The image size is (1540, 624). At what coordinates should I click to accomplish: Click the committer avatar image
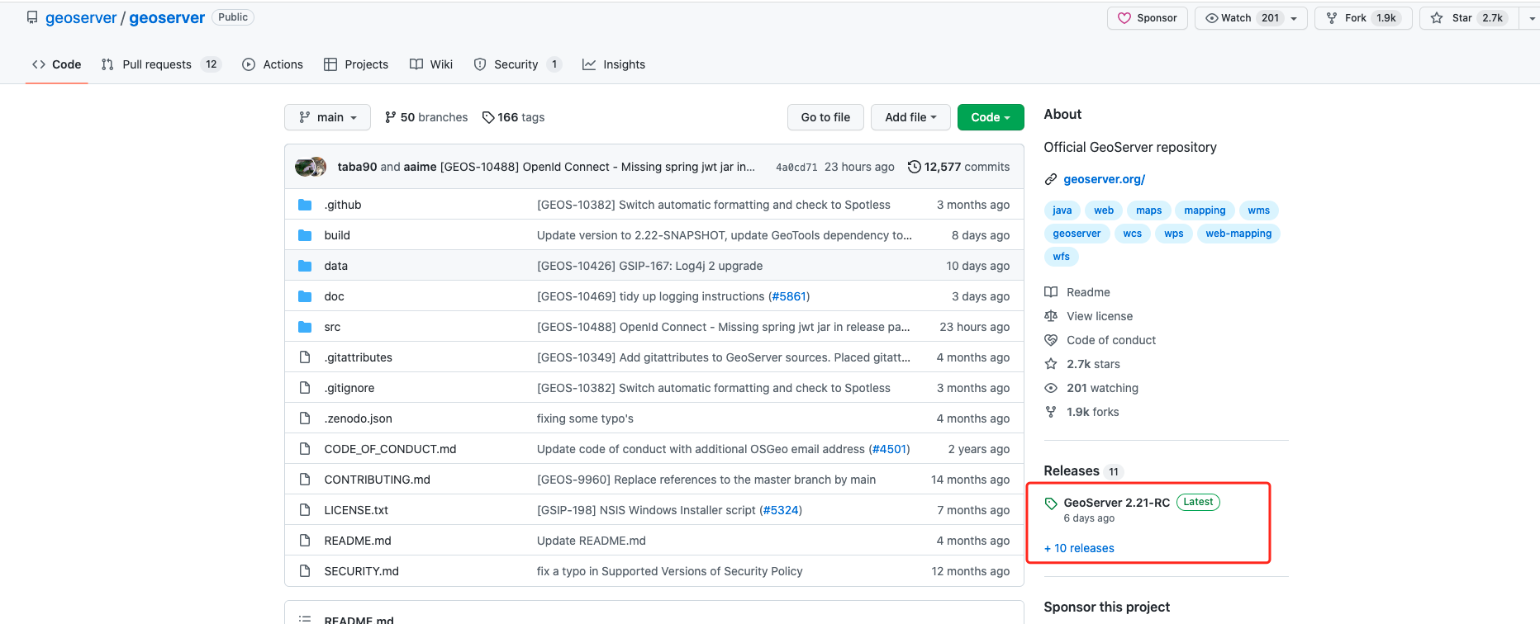311,167
